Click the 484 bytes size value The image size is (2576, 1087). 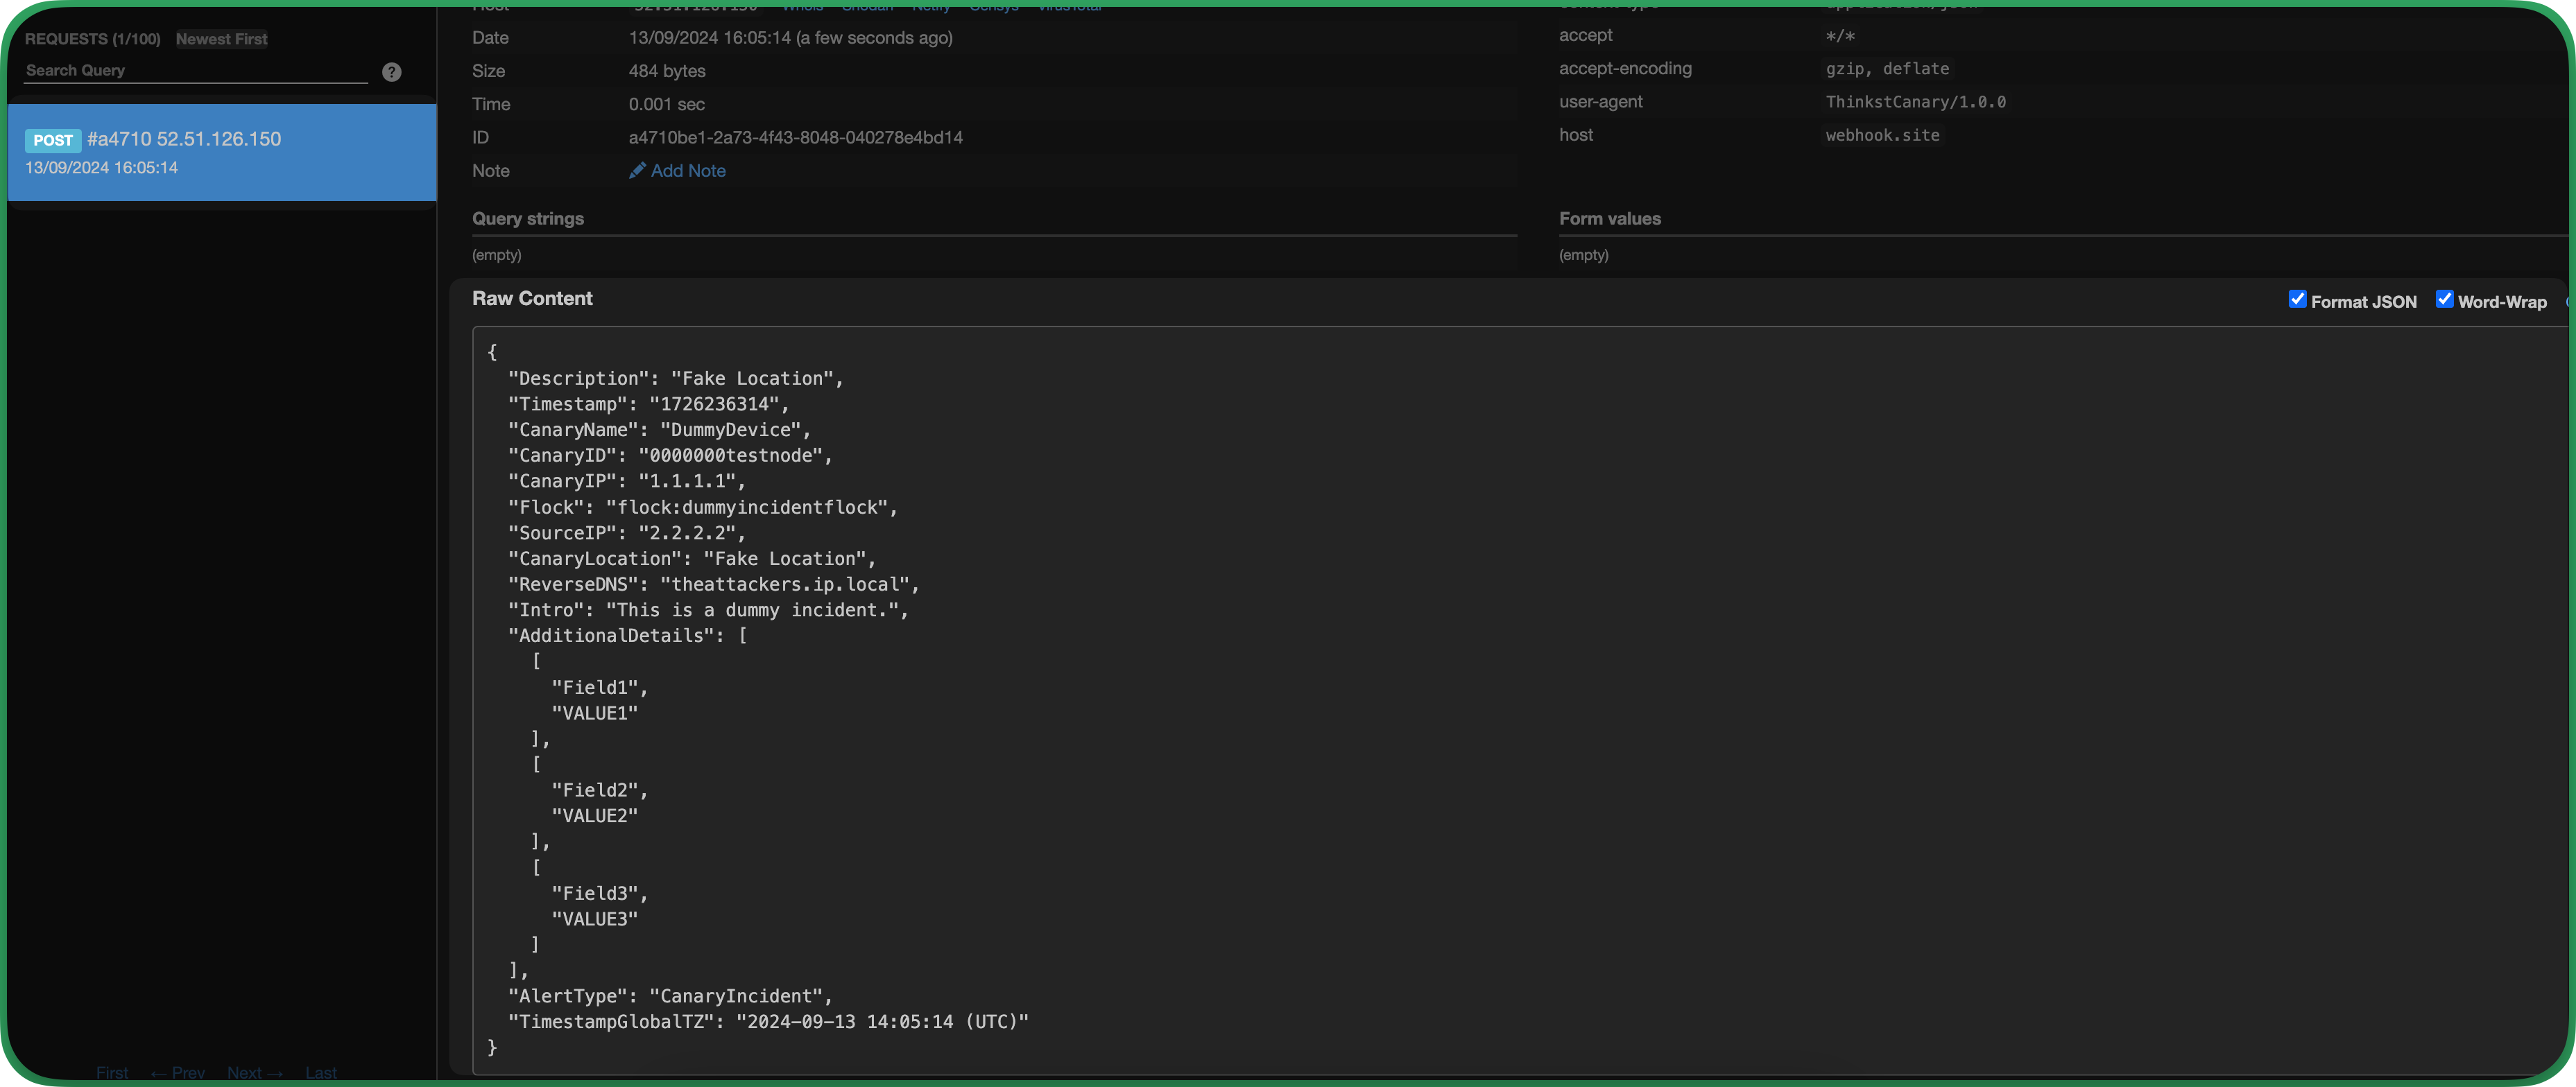[667, 71]
